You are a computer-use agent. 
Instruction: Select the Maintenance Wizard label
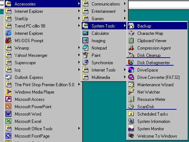click(x=155, y=85)
